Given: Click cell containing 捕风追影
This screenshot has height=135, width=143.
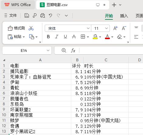Looking at the screenshot, I should pyautogui.click(x=40, y=71).
